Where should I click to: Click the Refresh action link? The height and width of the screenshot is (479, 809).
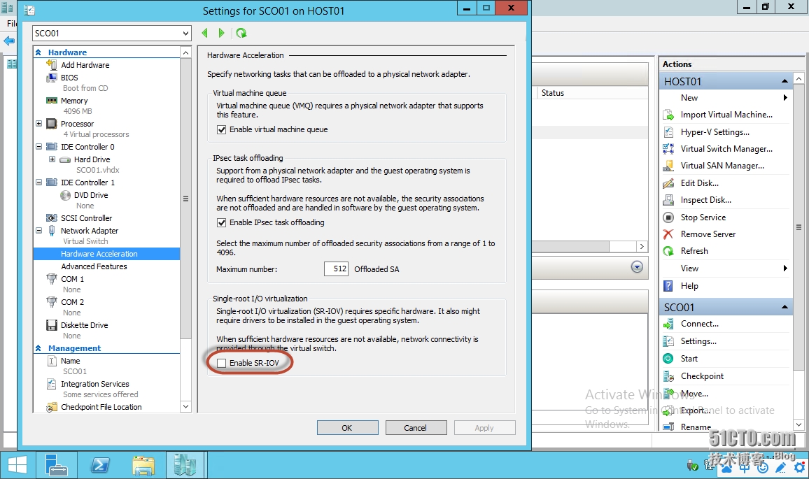(x=694, y=251)
